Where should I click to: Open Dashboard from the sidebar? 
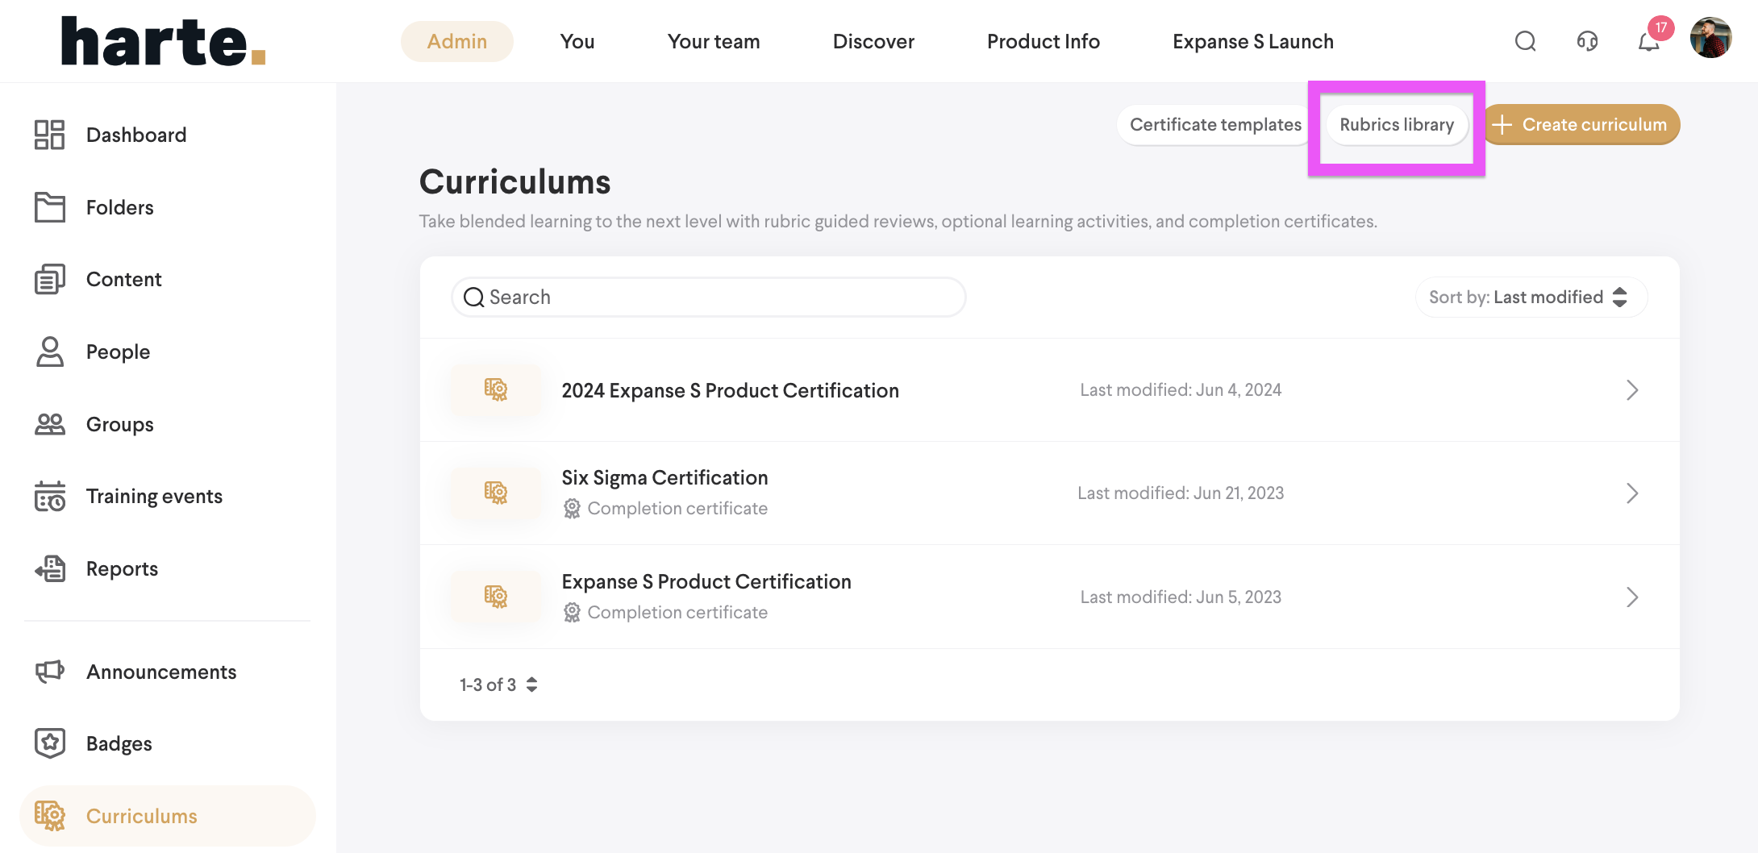click(135, 135)
